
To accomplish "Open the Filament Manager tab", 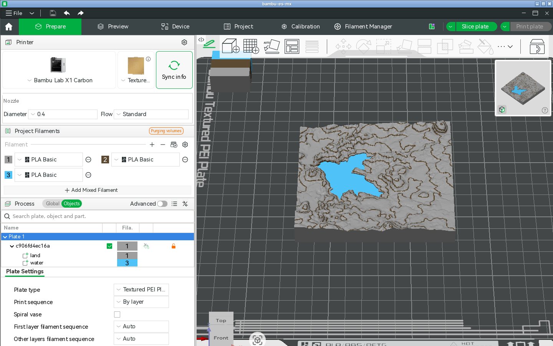I will click(x=363, y=27).
